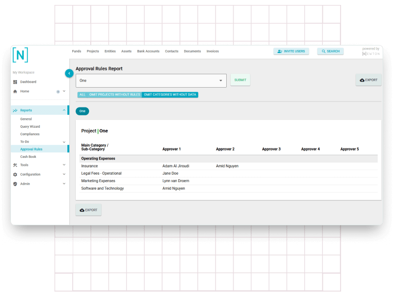
Task: Toggle Omit Projects Without Rules filter
Action: (x=114, y=95)
